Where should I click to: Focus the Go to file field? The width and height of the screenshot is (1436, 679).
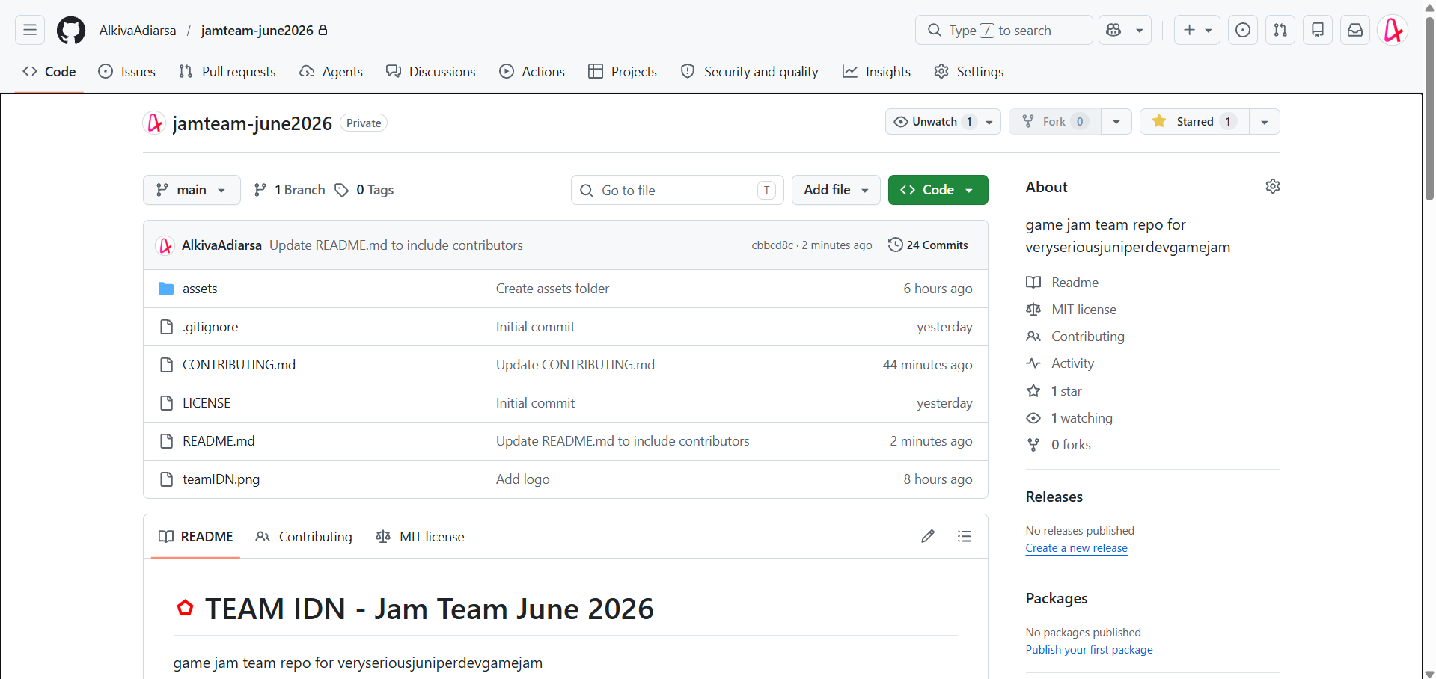[x=677, y=190]
